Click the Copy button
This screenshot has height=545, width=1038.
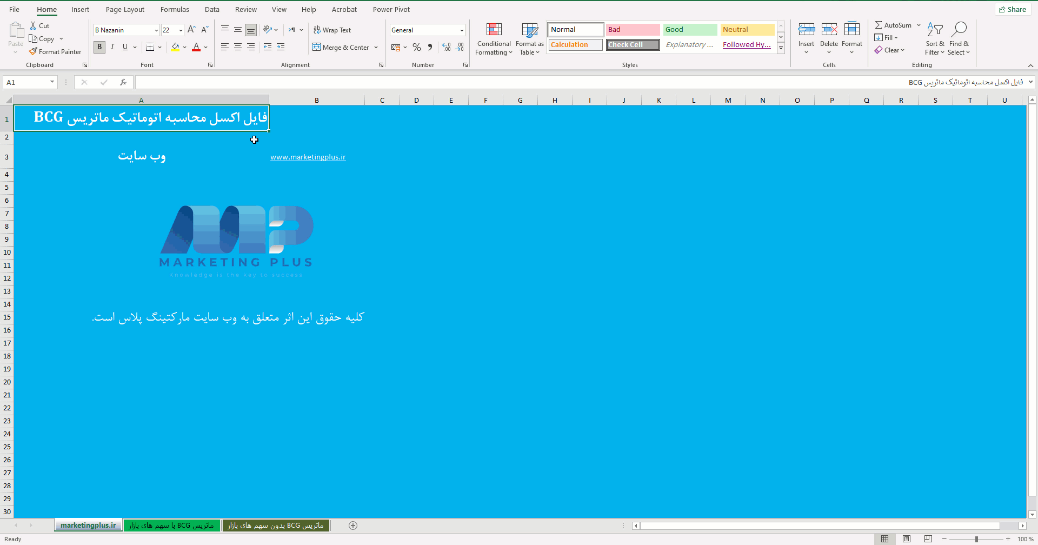42,38
